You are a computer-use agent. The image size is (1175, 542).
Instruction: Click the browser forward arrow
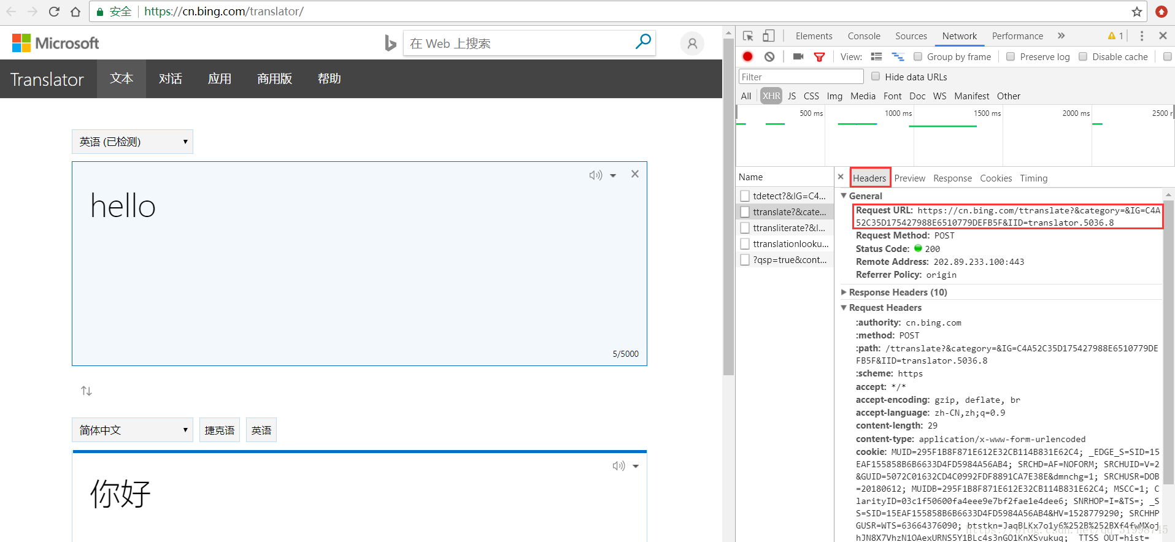click(x=33, y=12)
